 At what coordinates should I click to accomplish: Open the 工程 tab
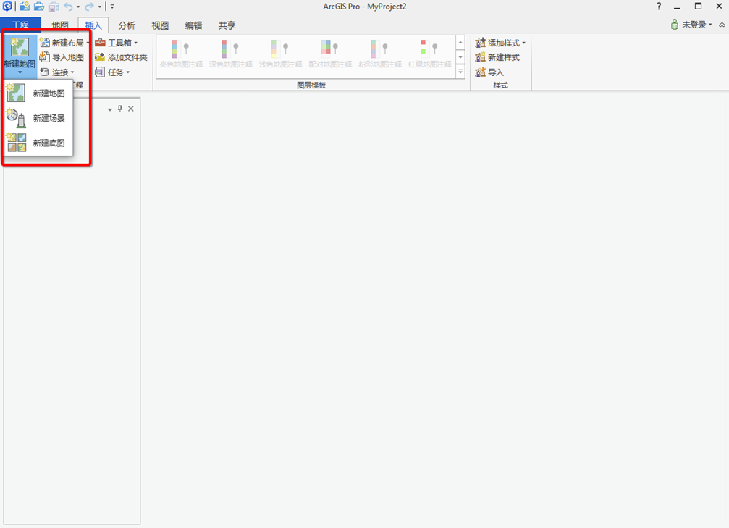20,25
